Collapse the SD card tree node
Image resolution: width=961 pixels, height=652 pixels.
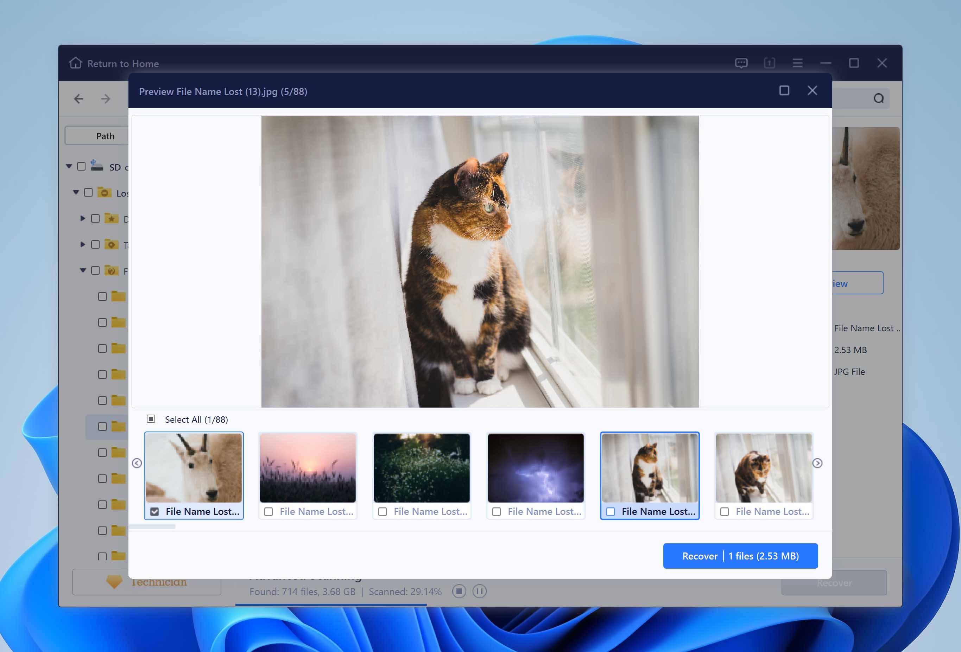pos(69,166)
